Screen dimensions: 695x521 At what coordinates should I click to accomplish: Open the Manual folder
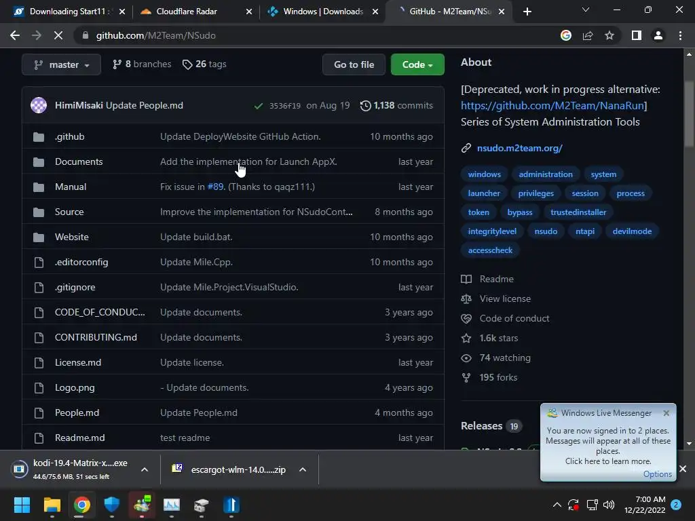click(71, 187)
